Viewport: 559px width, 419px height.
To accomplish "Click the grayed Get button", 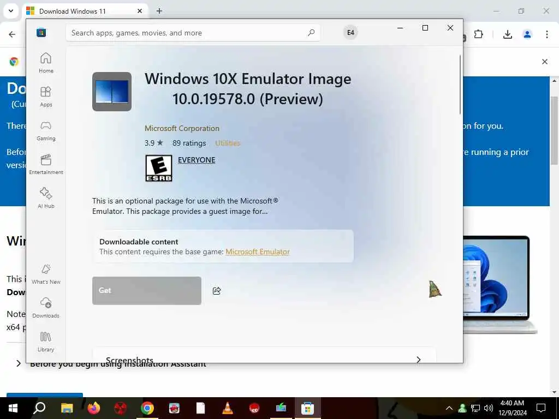I will (x=147, y=291).
